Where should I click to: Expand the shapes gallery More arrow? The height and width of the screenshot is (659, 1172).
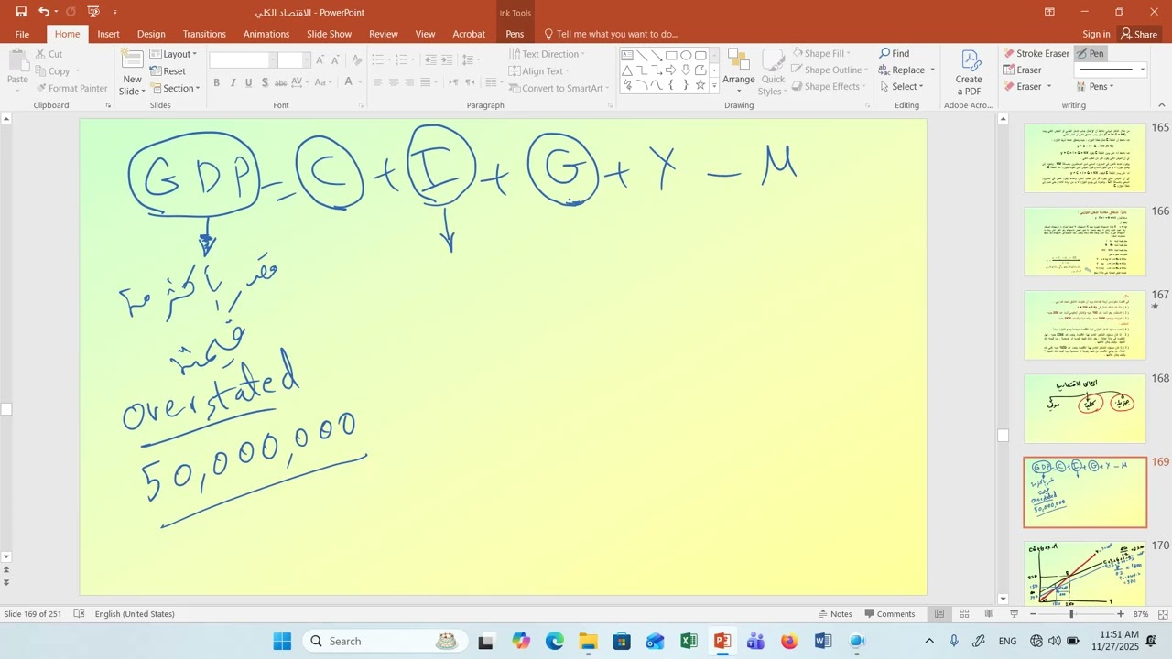click(715, 85)
